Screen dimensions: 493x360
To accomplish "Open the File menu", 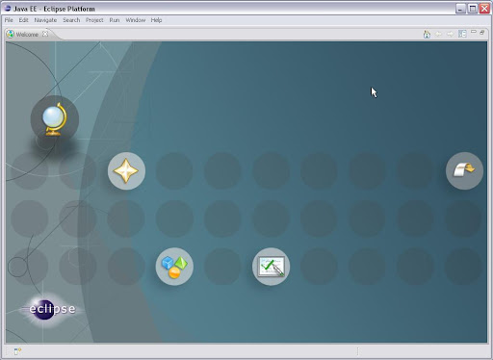I will tap(9, 20).
